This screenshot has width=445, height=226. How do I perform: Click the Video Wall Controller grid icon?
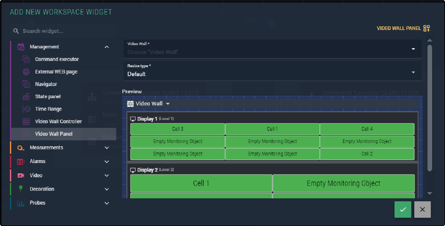coord(26,122)
